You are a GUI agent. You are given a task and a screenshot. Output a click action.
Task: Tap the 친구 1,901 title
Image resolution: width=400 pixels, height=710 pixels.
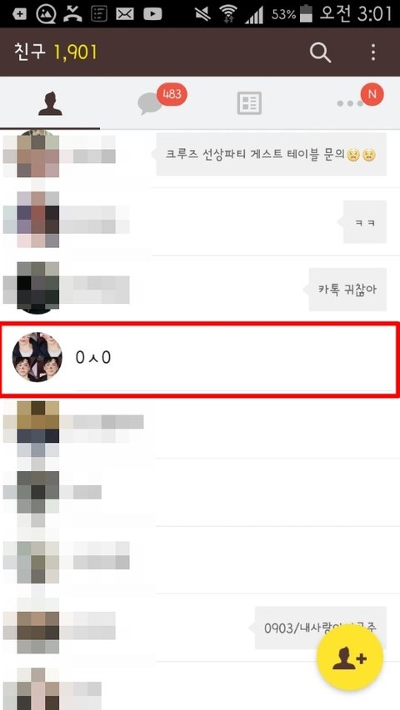56,52
